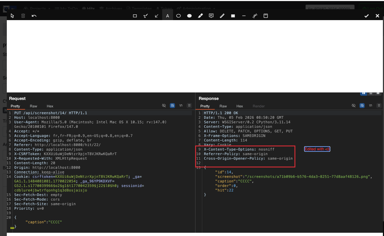
Task: Switch to Pretty tab in Response panel
Action: (205, 106)
